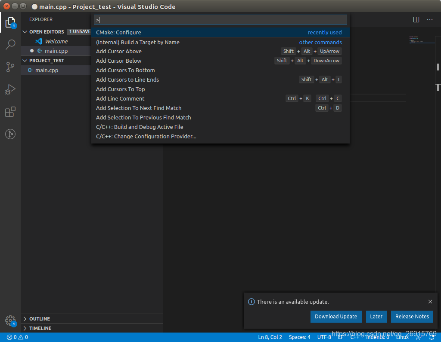Click the VS Code icon beside Welcome
Image resolution: width=441 pixels, height=342 pixels.
click(x=39, y=41)
